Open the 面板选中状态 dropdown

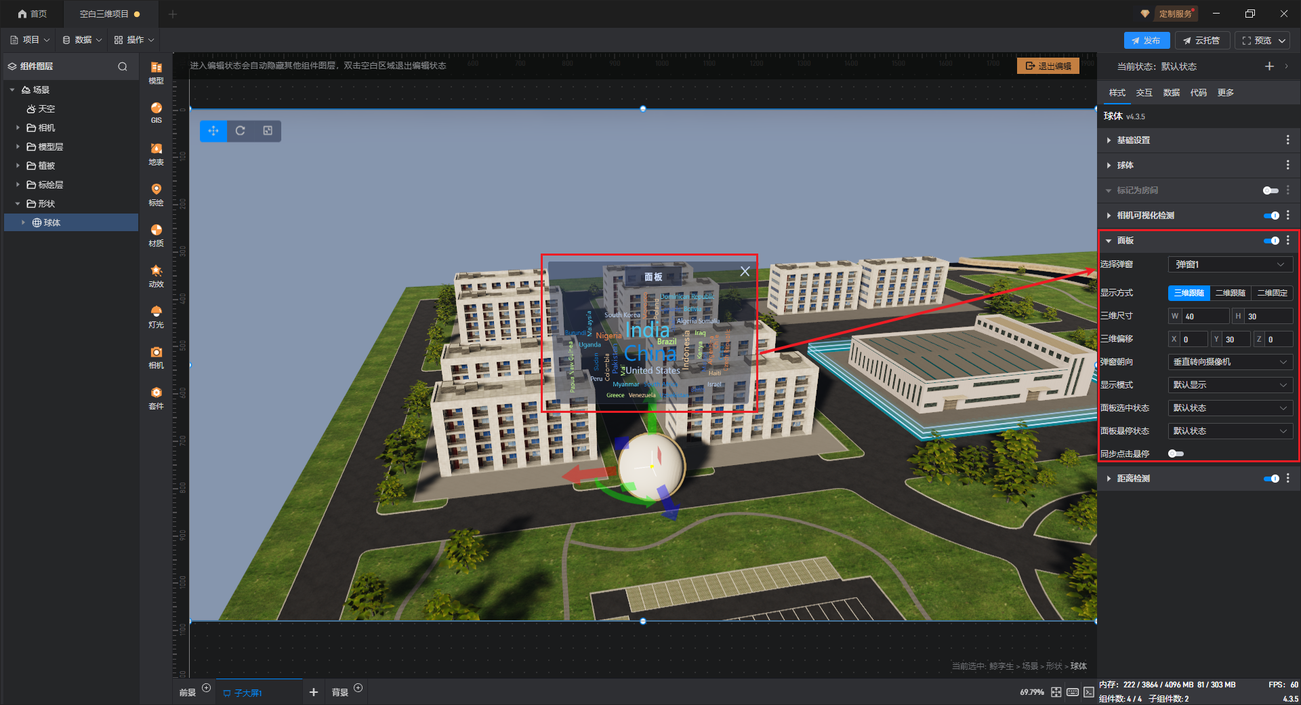click(1231, 408)
